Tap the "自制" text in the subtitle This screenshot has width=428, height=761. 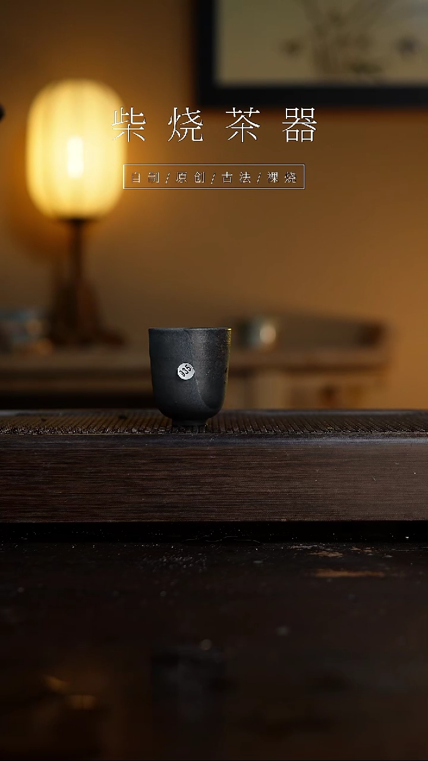point(145,177)
